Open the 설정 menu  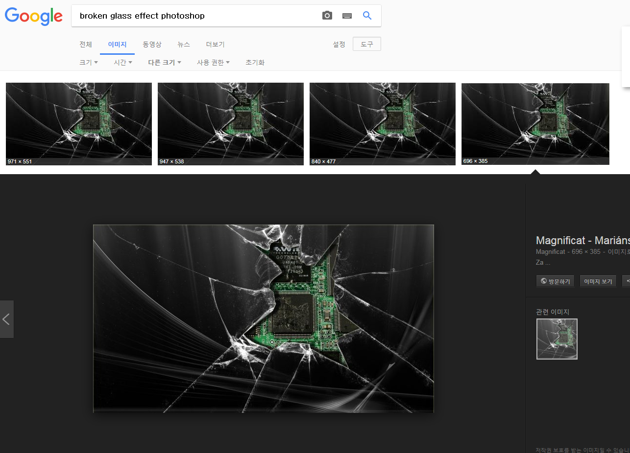(x=339, y=45)
